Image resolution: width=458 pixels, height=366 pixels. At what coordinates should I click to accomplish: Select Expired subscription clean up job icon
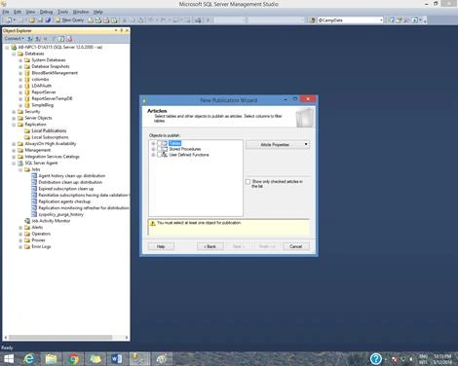point(34,189)
